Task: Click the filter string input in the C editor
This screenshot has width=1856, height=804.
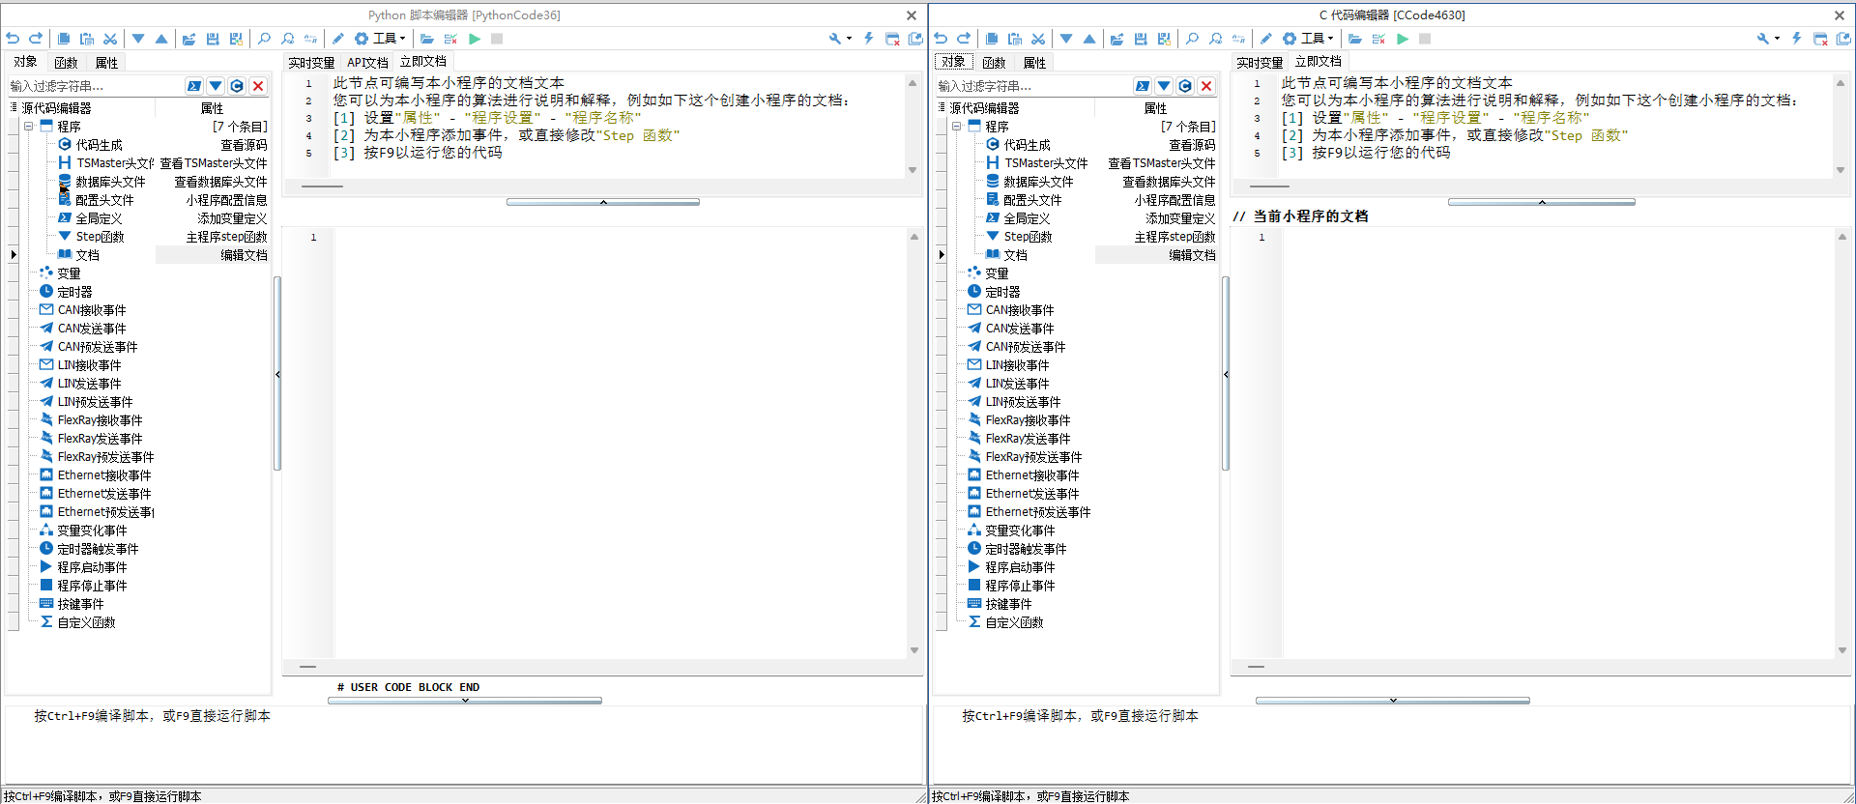Action: click(x=1032, y=86)
